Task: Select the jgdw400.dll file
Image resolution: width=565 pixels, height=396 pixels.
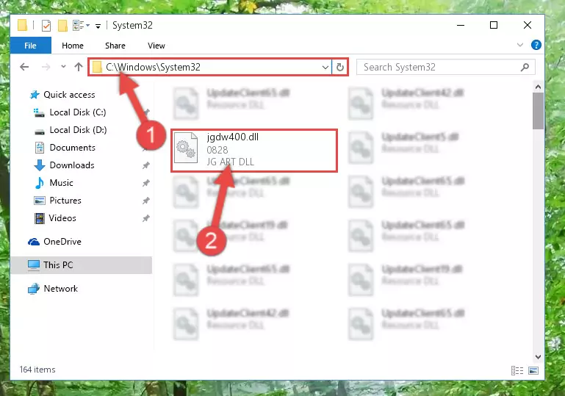Action: pos(254,151)
